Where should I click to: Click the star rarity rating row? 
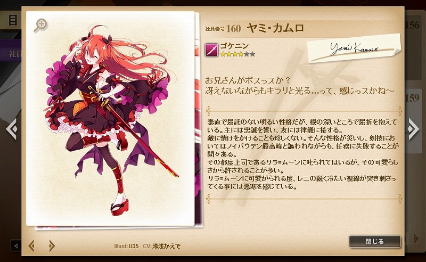point(237,54)
